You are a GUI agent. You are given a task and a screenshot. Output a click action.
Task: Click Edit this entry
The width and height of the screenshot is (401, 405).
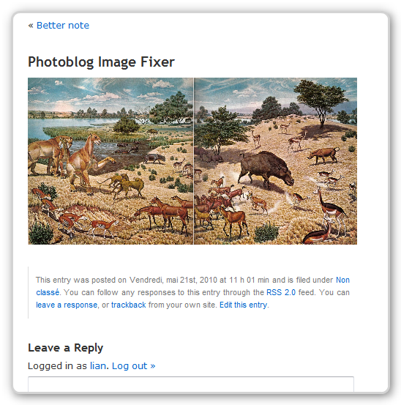(x=243, y=305)
